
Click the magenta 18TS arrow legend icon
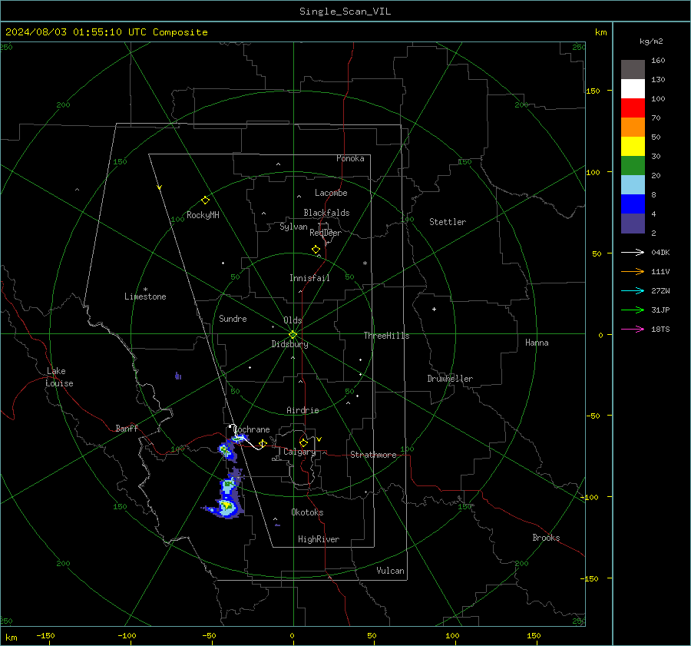(633, 329)
